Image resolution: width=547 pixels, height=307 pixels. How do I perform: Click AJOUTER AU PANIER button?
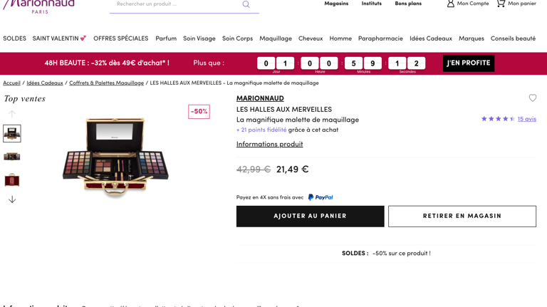pyautogui.click(x=310, y=217)
